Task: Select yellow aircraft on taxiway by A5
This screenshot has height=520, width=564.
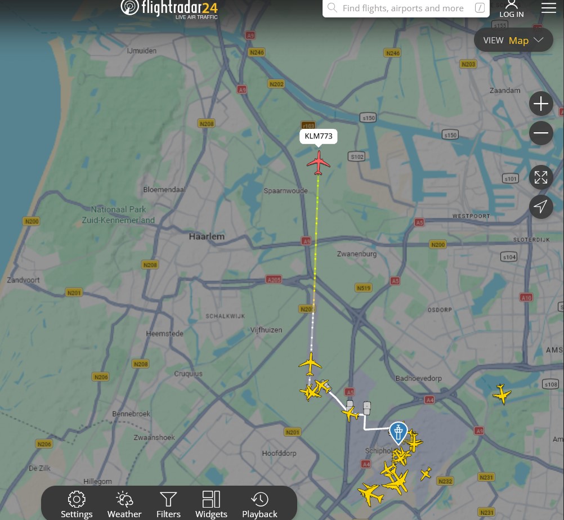Action: [350, 414]
